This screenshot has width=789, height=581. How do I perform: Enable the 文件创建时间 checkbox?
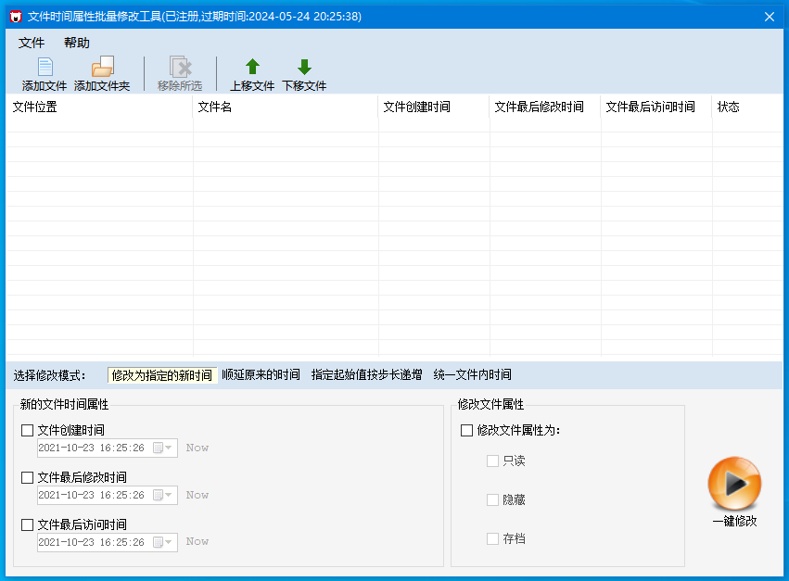(x=28, y=430)
